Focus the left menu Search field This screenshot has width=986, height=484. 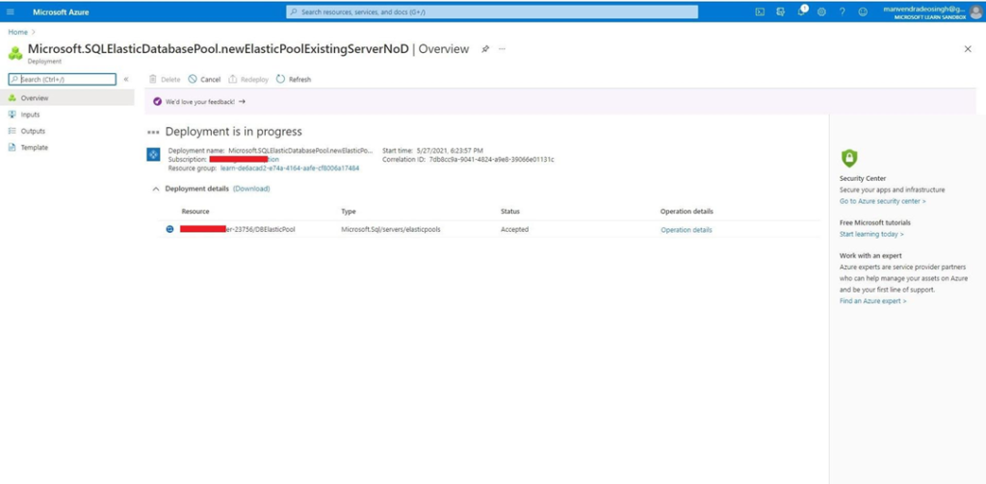tap(63, 79)
